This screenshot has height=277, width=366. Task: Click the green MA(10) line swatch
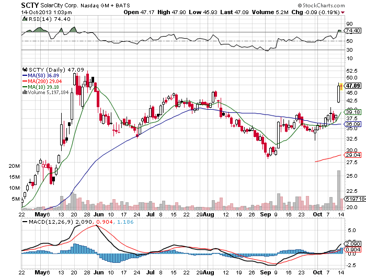pos(25,87)
